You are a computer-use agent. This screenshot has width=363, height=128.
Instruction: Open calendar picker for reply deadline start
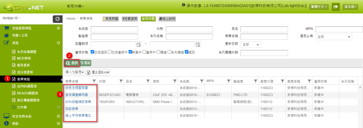pos(139,44)
